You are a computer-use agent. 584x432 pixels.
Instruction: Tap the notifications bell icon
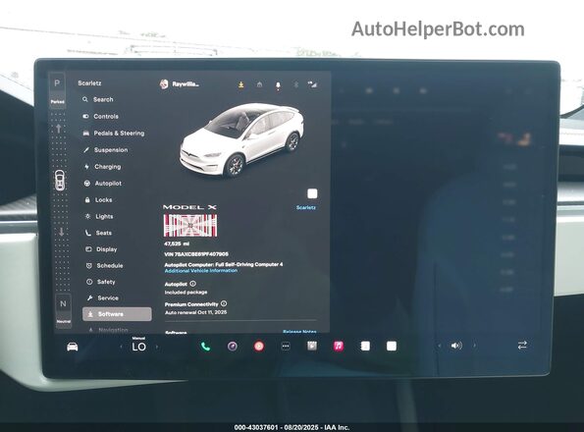278,85
